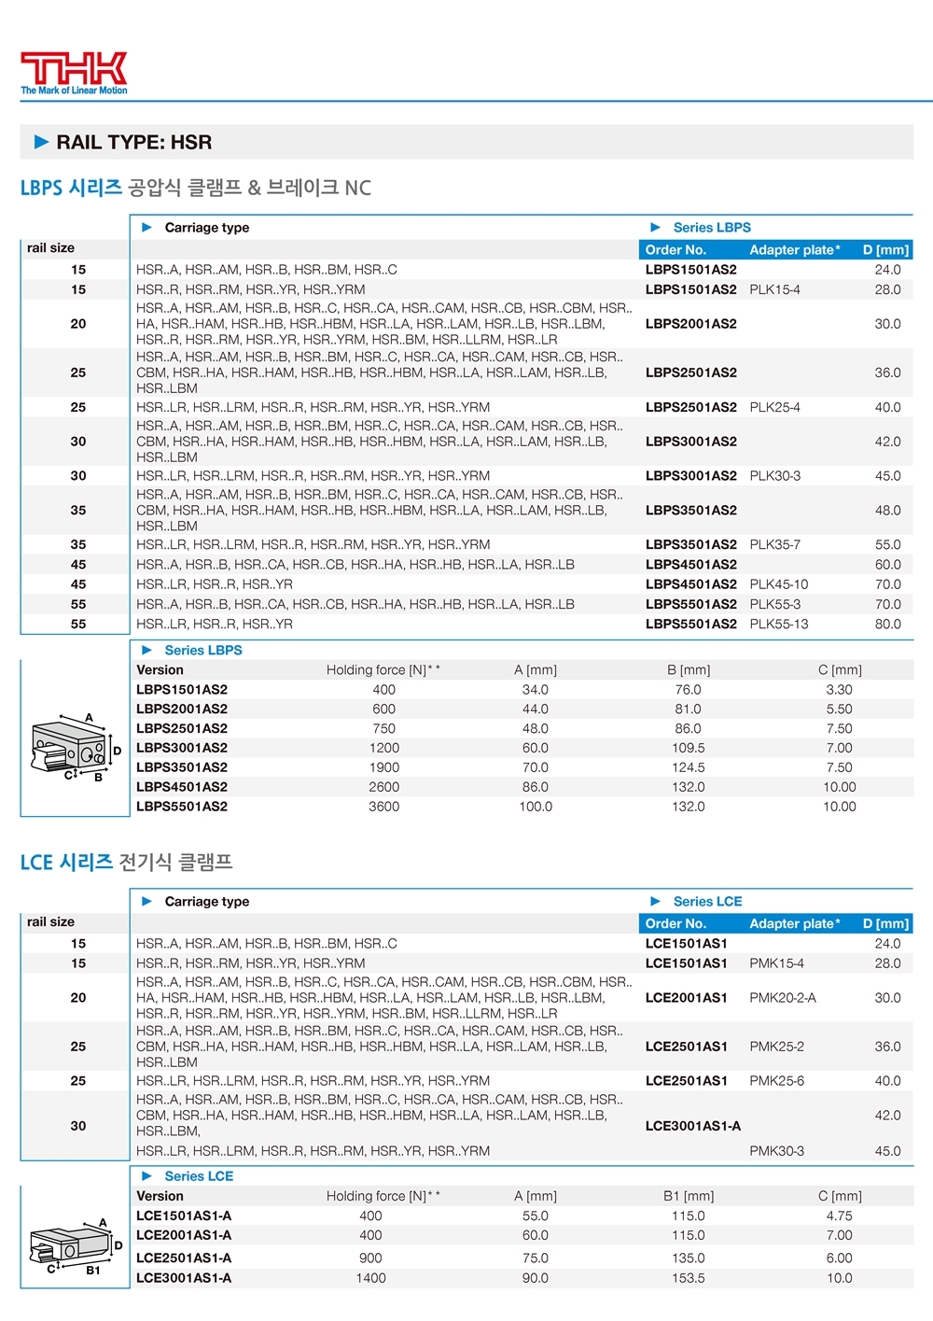Viewport: 933px width, 1321px height.
Task: Click adapter plate PMK20-2-A
Action: coord(783,998)
